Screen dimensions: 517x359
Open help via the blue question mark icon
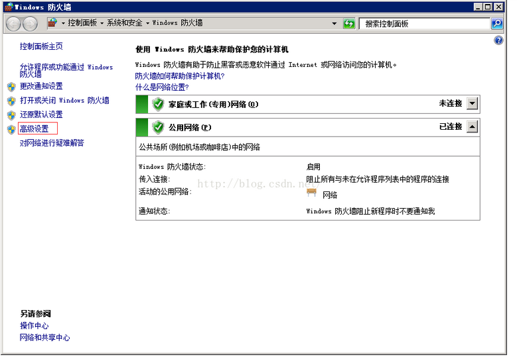coord(498,40)
